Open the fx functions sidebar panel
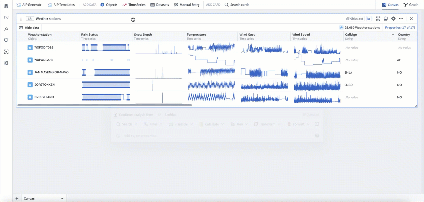This screenshot has height=202, width=424. tap(6, 29)
